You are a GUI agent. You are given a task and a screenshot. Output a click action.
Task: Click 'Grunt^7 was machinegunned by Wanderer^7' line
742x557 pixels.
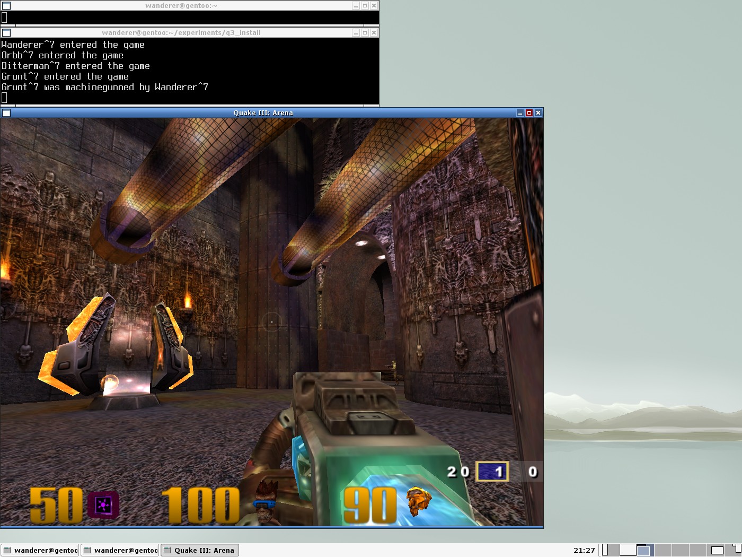pos(104,87)
